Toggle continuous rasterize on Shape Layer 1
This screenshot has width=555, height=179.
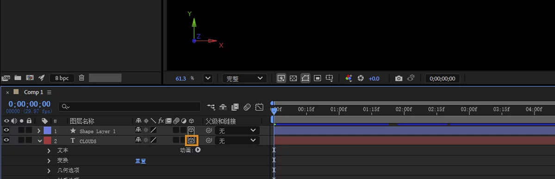tap(146, 130)
